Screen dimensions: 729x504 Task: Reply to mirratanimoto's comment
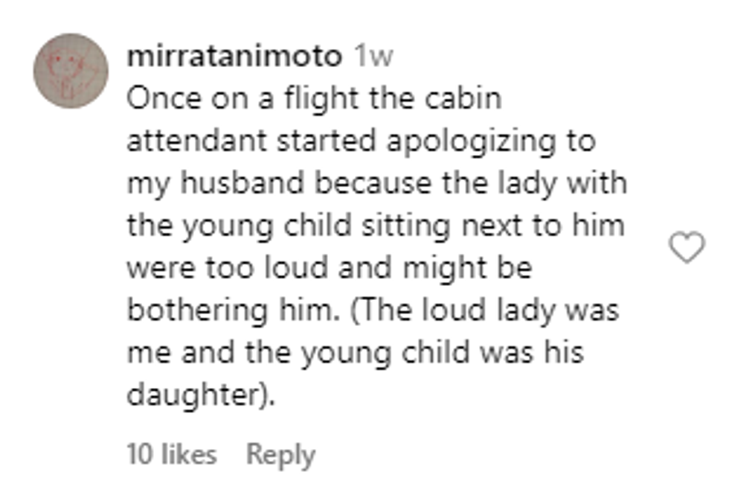[x=280, y=454]
